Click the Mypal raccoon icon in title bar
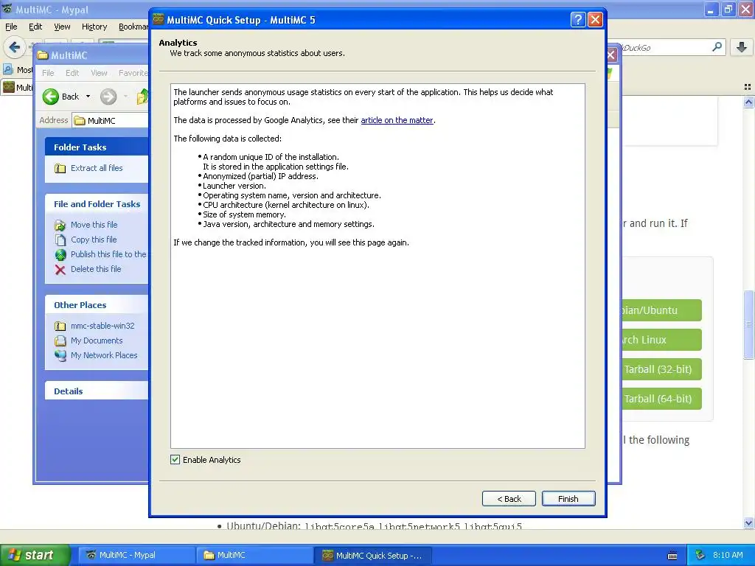 [7, 9]
